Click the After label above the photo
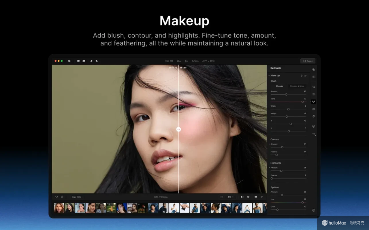The width and height of the screenshot is (369, 230). click(183, 68)
